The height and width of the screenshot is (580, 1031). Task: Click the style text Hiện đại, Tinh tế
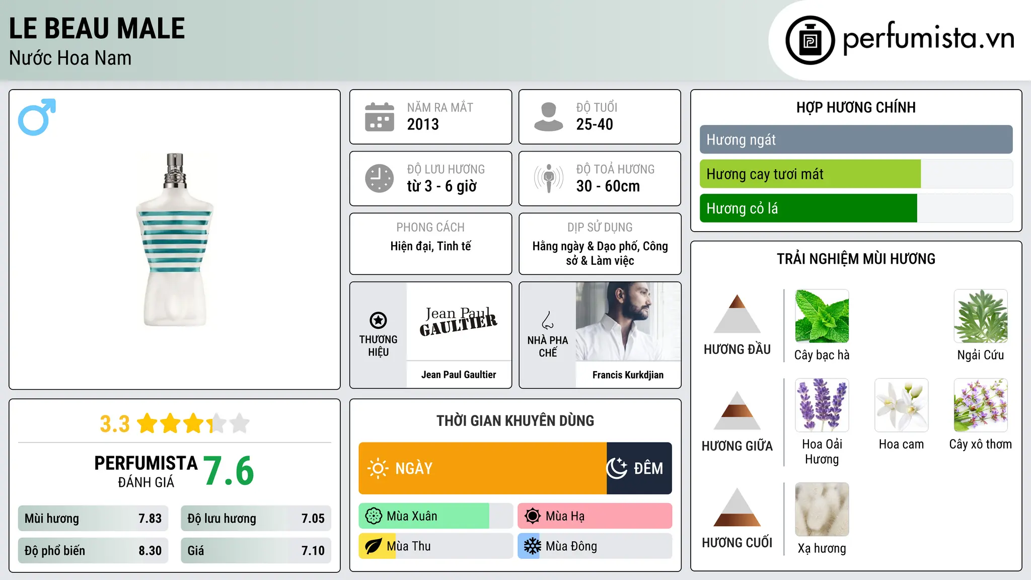click(431, 246)
